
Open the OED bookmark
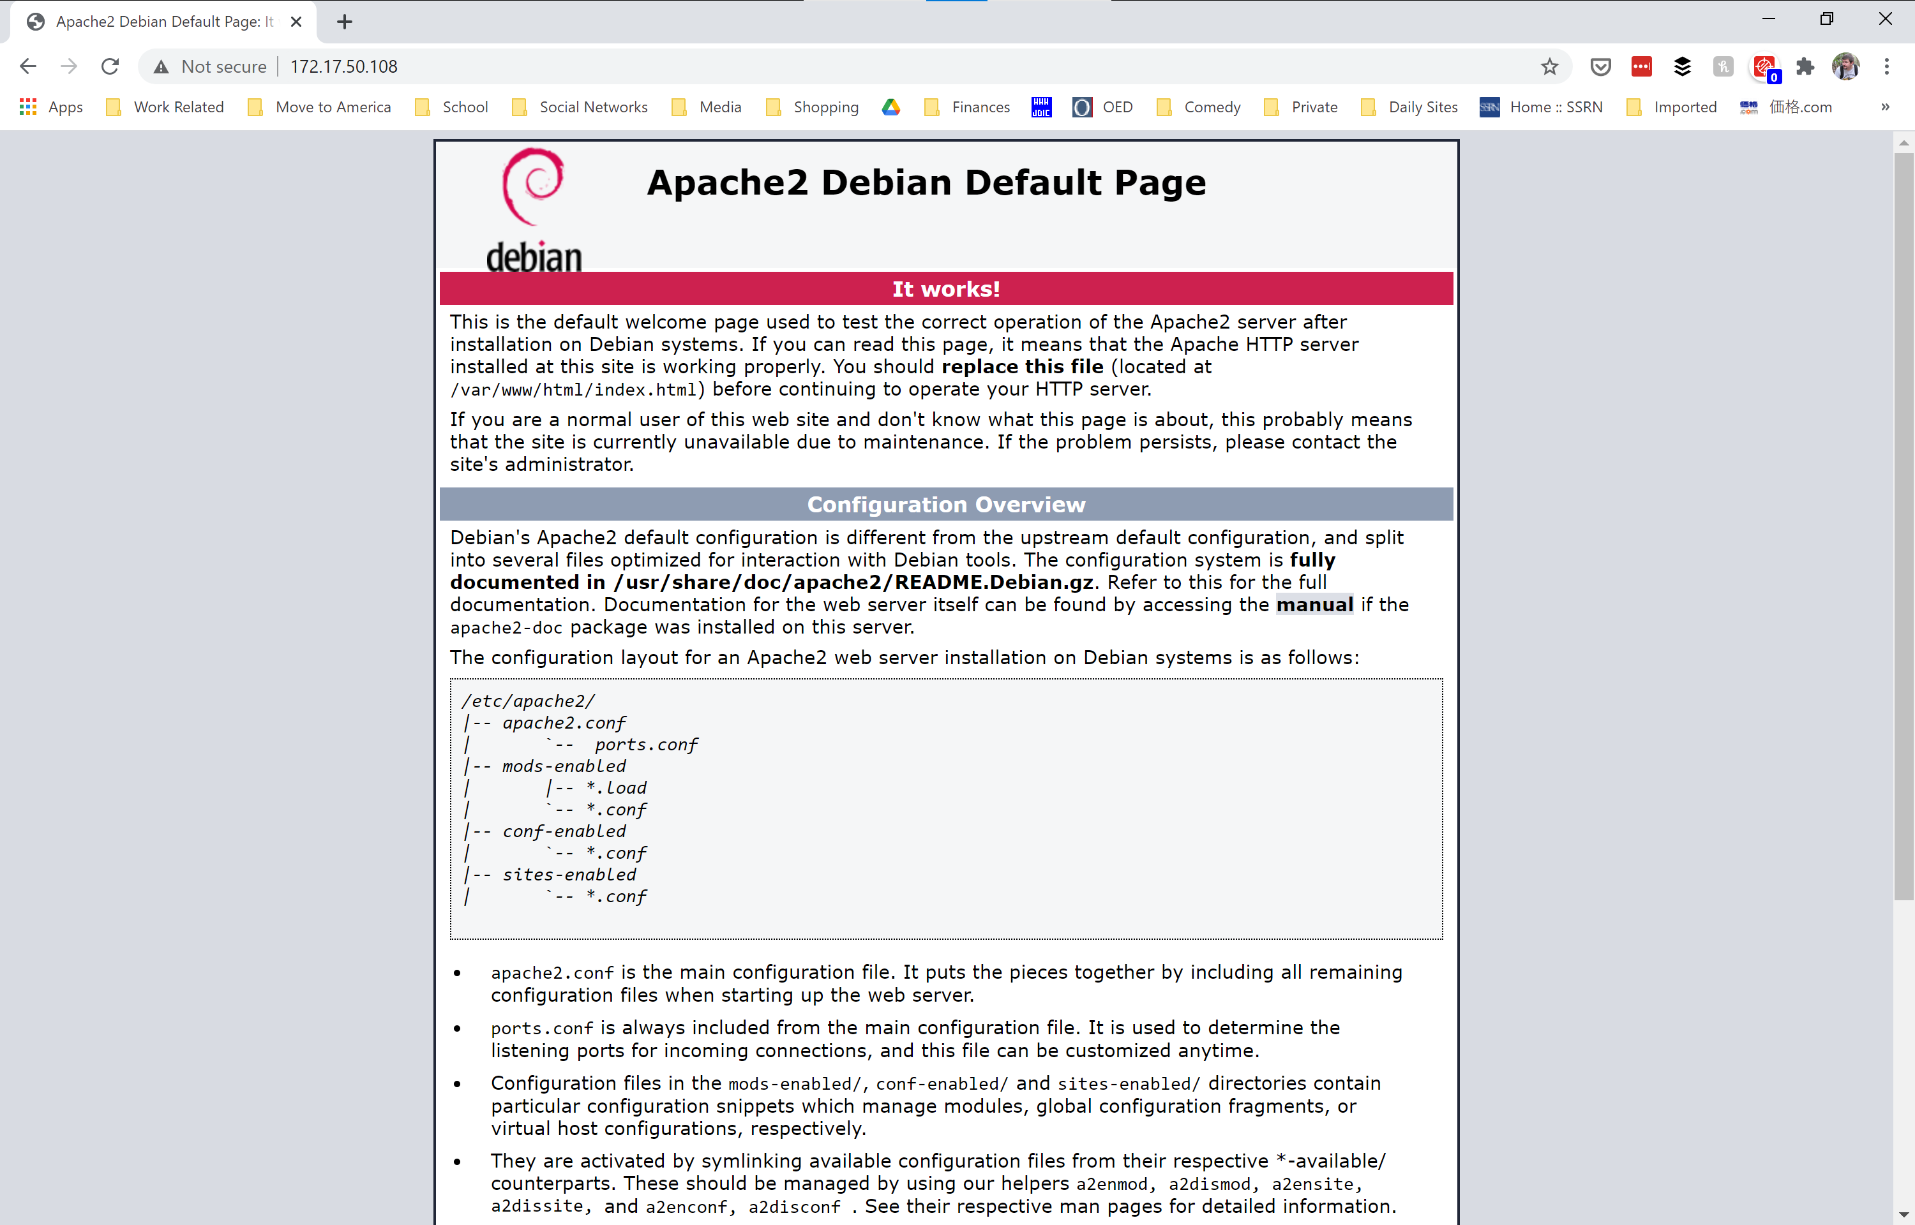click(x=1102, y=107)
